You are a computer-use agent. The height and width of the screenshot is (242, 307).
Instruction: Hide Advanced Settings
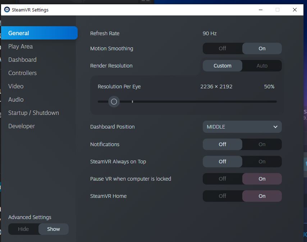(x=23, y=229)
